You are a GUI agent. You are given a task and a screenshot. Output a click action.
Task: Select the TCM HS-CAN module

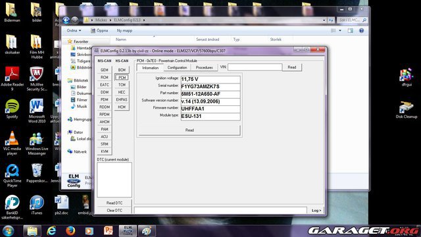[122, 85]
